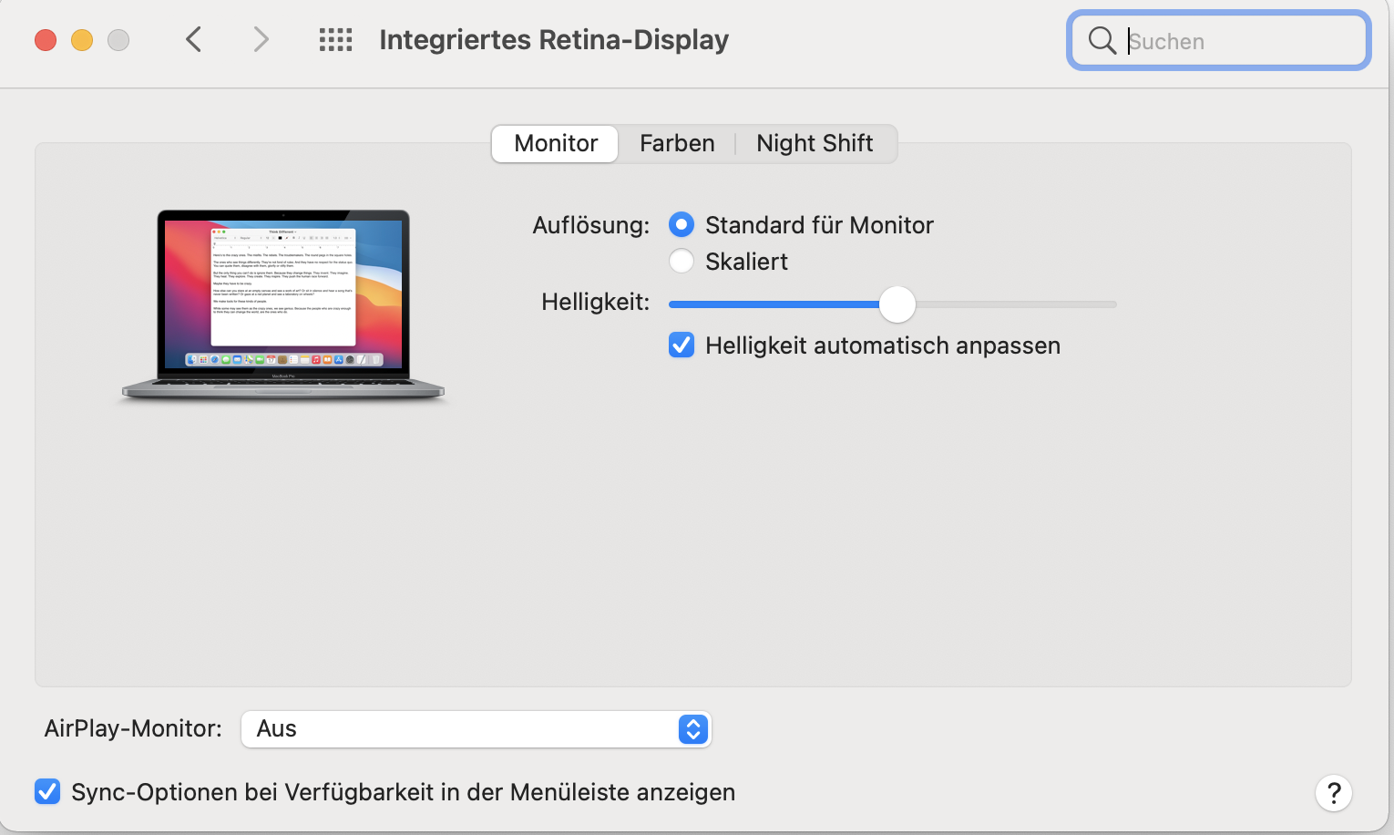Click the MacBook display preview thumbnail
The height and width of the screenshot is (835, 1394).
click(x=283, y=305)
